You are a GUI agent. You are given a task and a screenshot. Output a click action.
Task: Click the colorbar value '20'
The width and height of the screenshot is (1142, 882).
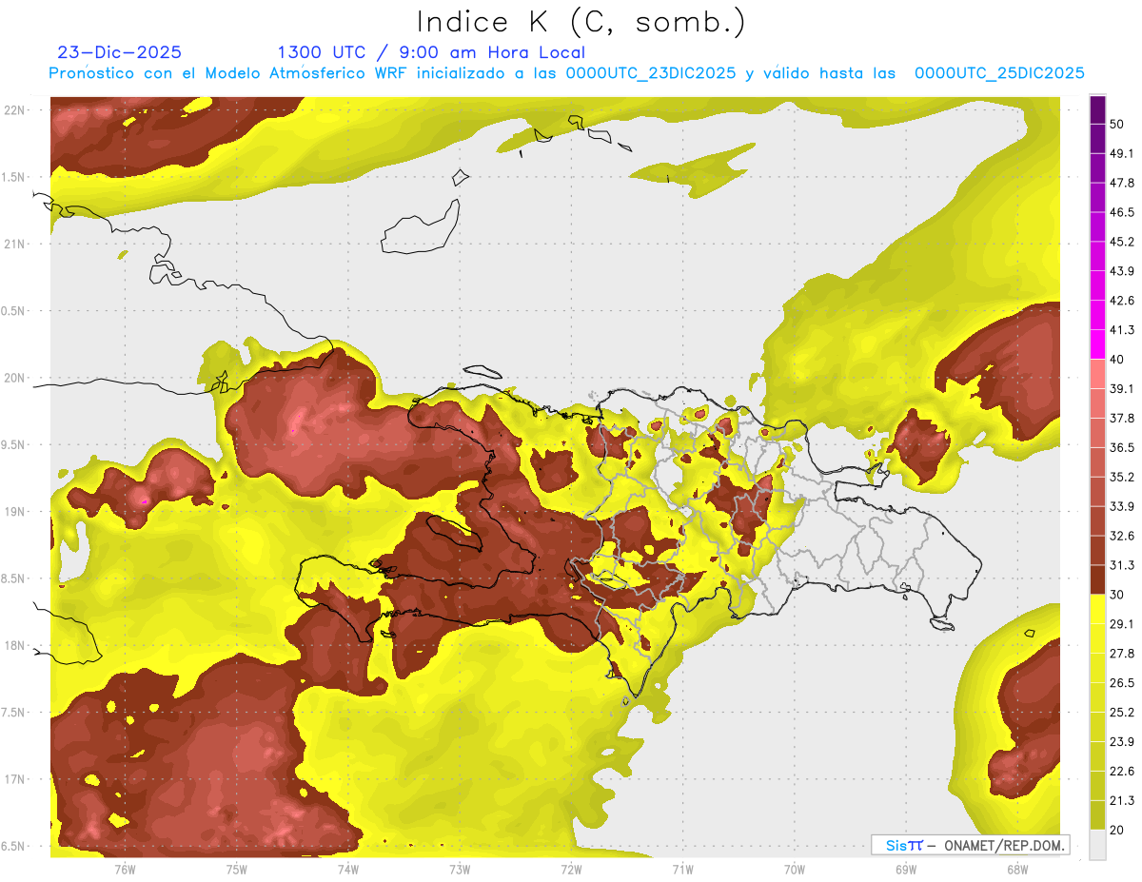click(1118, 831)
